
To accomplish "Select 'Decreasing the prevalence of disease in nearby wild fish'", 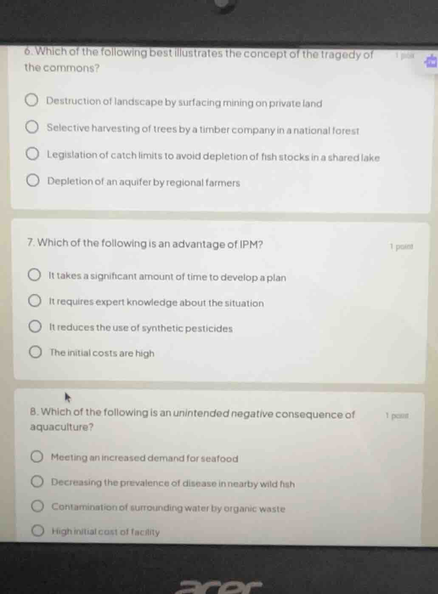I will [38, 481].
